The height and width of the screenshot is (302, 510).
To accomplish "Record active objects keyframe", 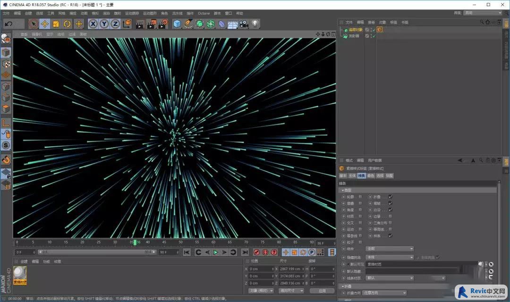I will [256, 252].
